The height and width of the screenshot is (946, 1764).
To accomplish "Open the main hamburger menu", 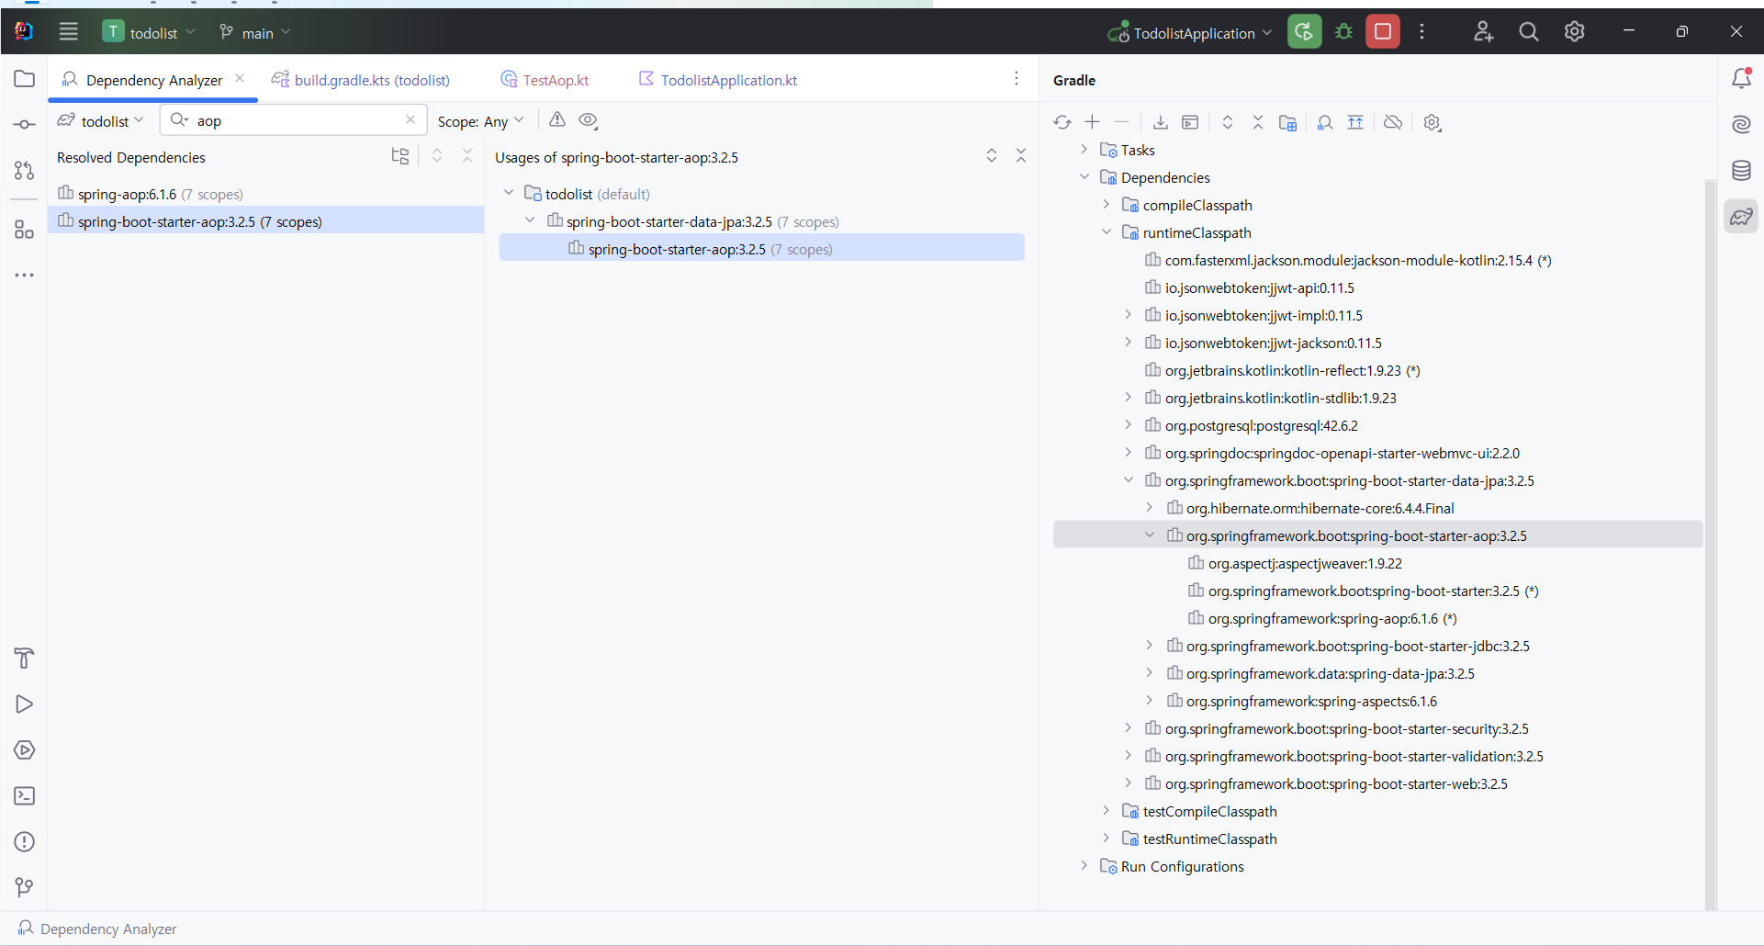I will (68, 32).
